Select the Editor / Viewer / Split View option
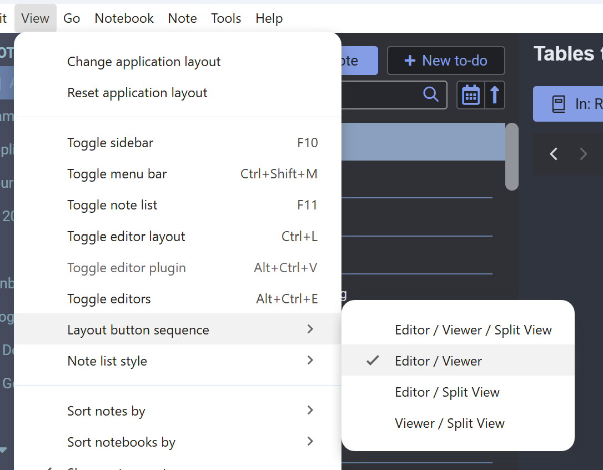This screenshot has width=603, height=470. (473, 329)
